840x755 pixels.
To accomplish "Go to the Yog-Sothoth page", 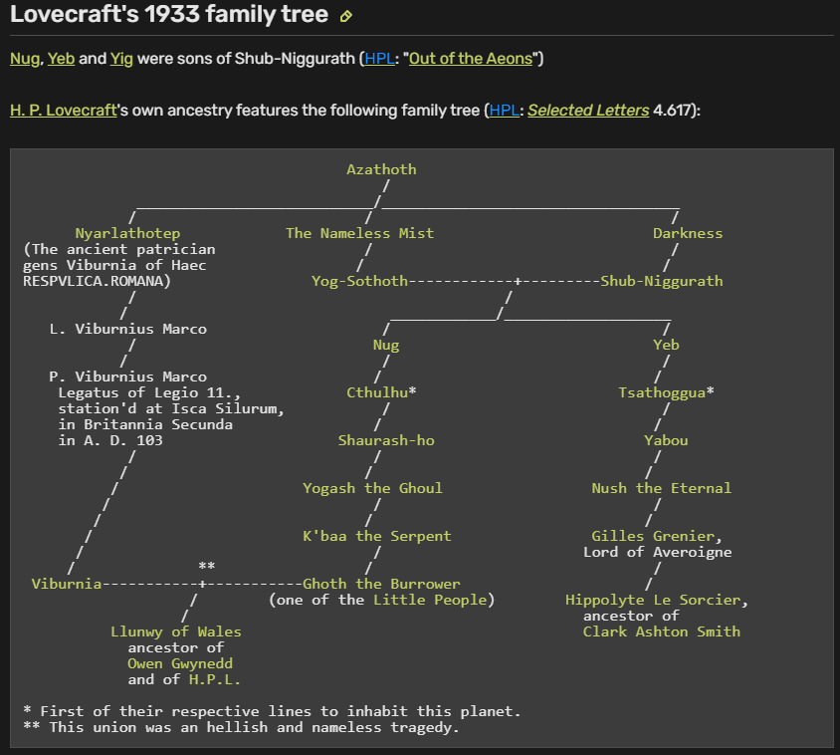I will [x=360, y=281].
